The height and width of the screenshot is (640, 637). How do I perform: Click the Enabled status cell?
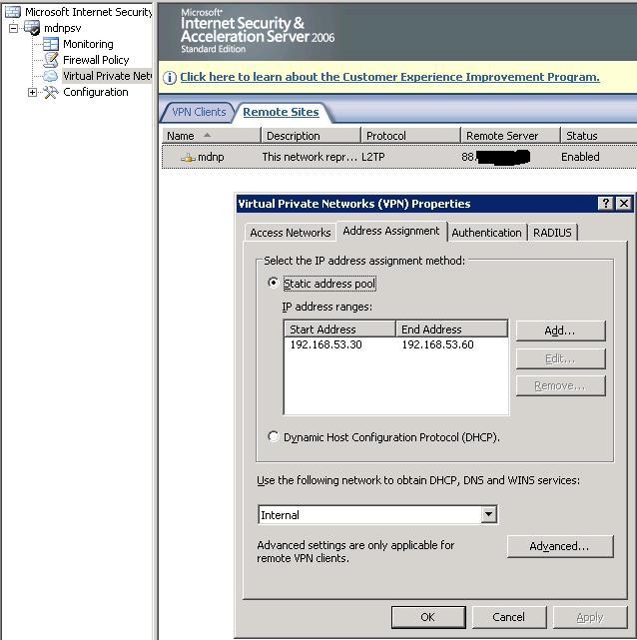click(x=580, y=157)
